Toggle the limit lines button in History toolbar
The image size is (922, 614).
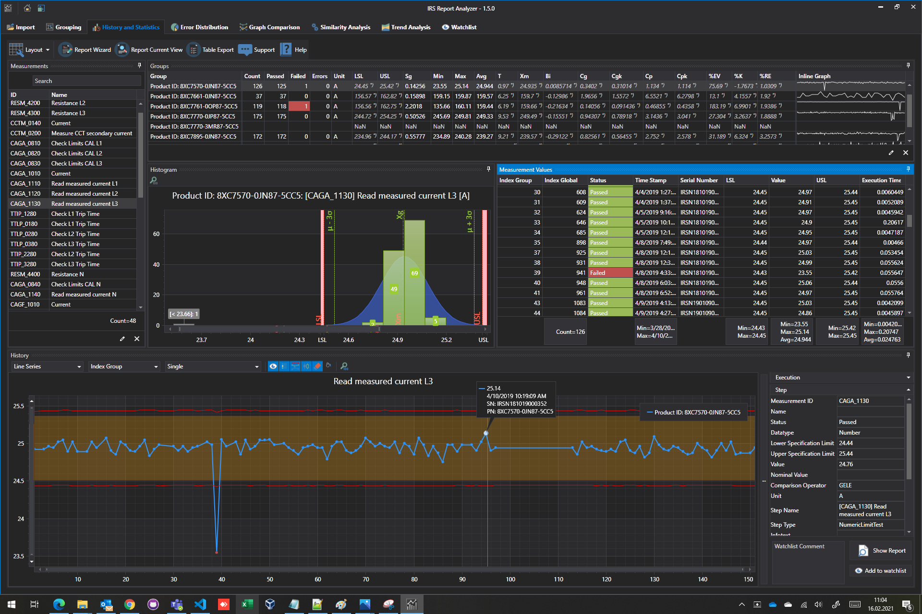click(x=295, y=366)
